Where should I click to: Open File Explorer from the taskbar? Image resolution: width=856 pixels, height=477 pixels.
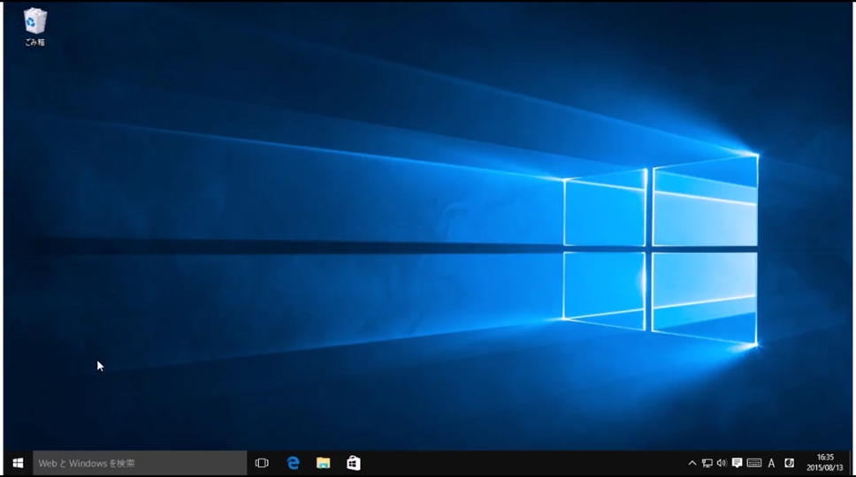pos(323,463)
